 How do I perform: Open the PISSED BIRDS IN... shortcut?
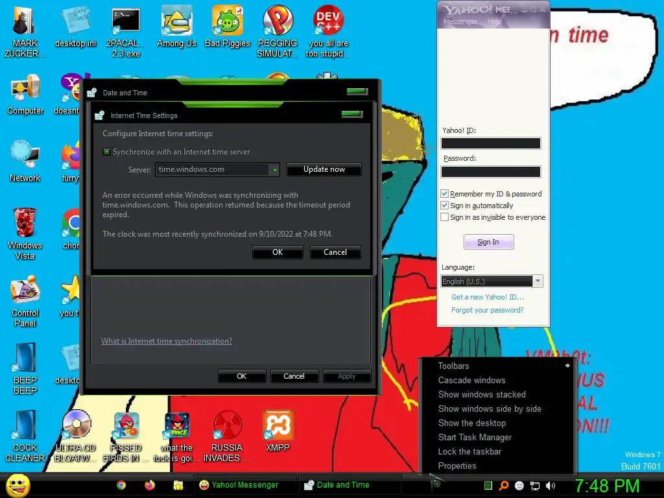click(x=126, y=436)
